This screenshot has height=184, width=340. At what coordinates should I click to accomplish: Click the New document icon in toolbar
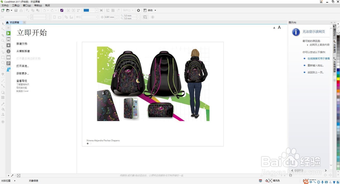tap(3, 11)
